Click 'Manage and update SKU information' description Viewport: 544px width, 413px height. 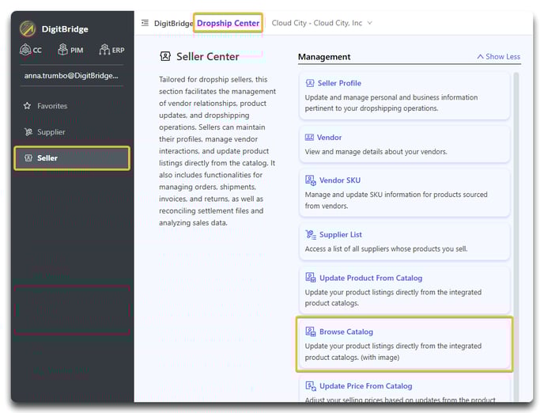(396, 200)
